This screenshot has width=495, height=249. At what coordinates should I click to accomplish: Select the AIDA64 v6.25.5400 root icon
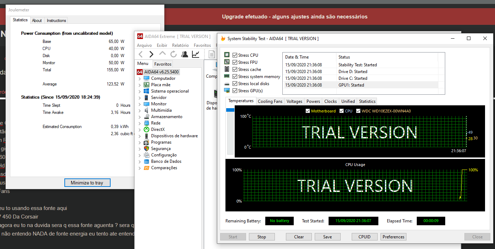coord(140,72)
